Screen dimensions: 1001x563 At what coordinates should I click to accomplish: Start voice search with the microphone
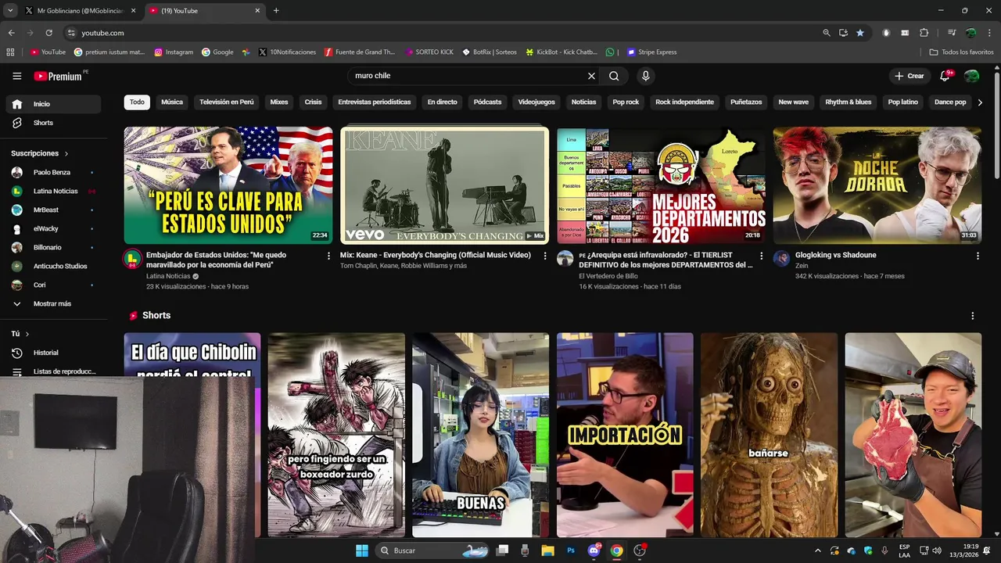645,76
